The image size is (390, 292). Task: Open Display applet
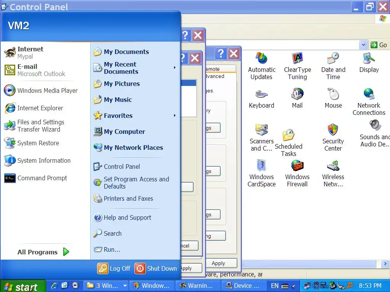pos(369,63)
